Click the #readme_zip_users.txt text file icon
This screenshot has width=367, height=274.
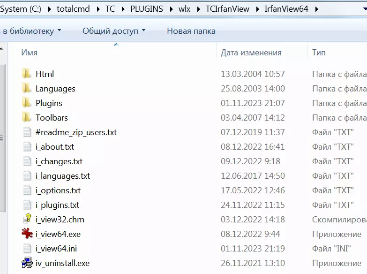pos(27,132)
